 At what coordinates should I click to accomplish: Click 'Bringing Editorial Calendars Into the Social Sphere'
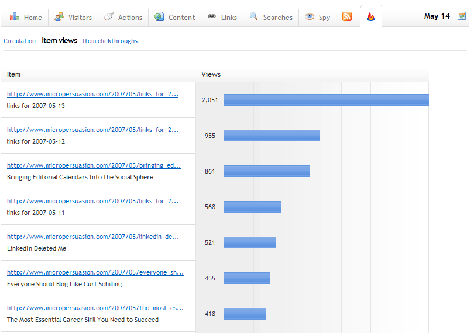click(x=80, y=177)
